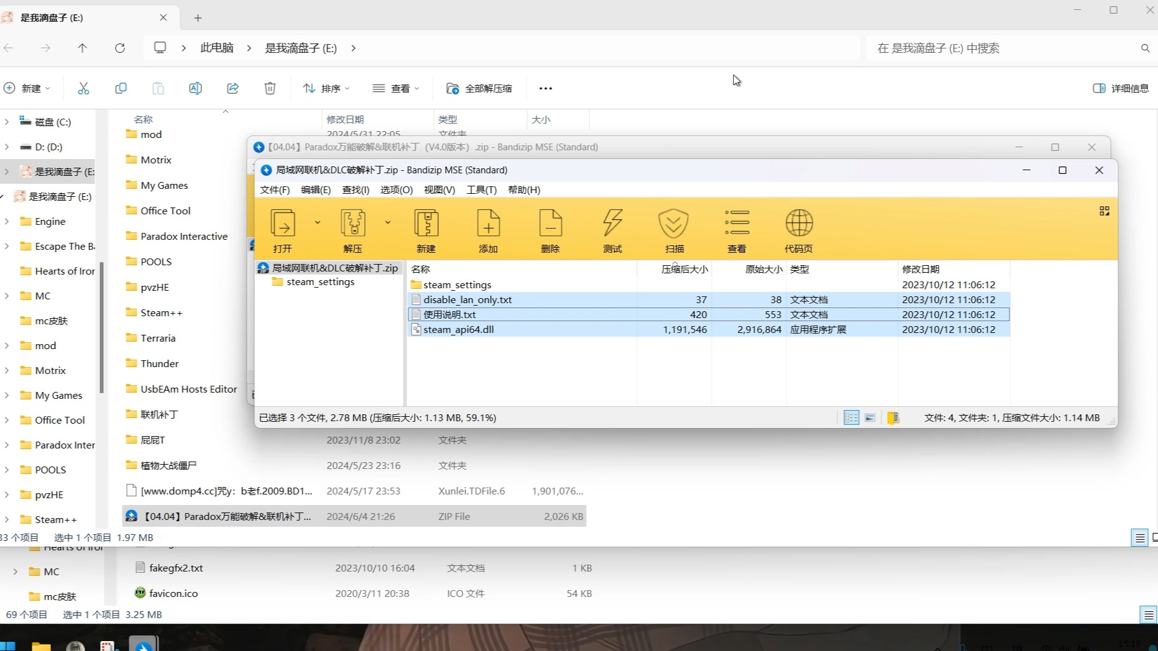Click the File Explorer taskbar icon
This screenshot has height=651, width=1158.
click(x=42, y=646)
